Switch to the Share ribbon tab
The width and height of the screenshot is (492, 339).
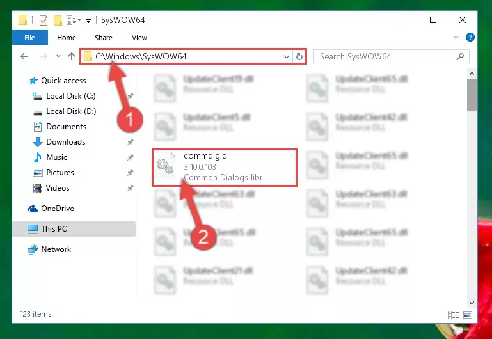point(104,38)
